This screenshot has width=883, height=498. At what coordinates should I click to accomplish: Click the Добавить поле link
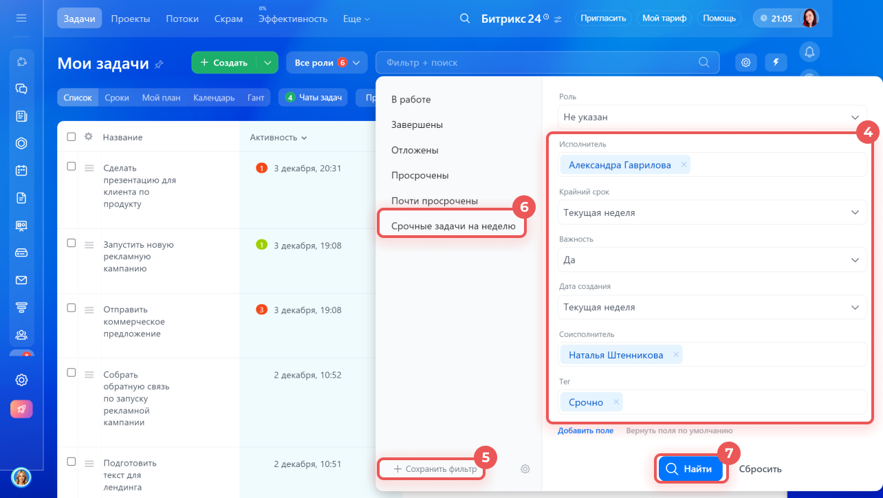pos(585,431)
